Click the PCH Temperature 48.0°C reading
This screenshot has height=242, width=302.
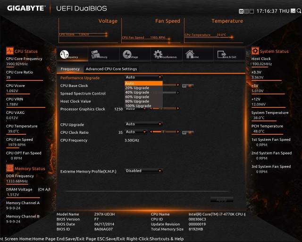[x=259, y=131]
